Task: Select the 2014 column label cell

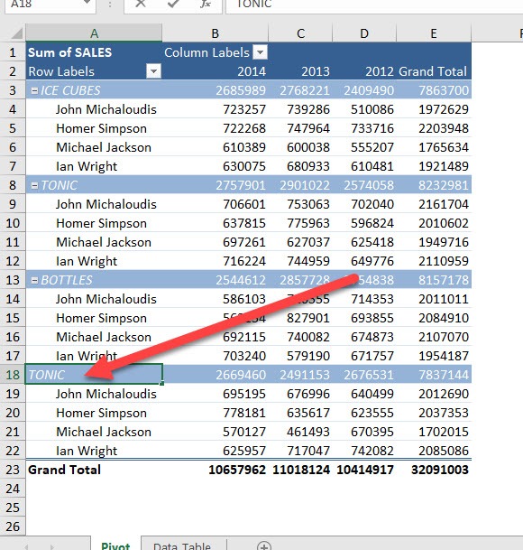Action: pyautogui.click(x=216, y=71)
